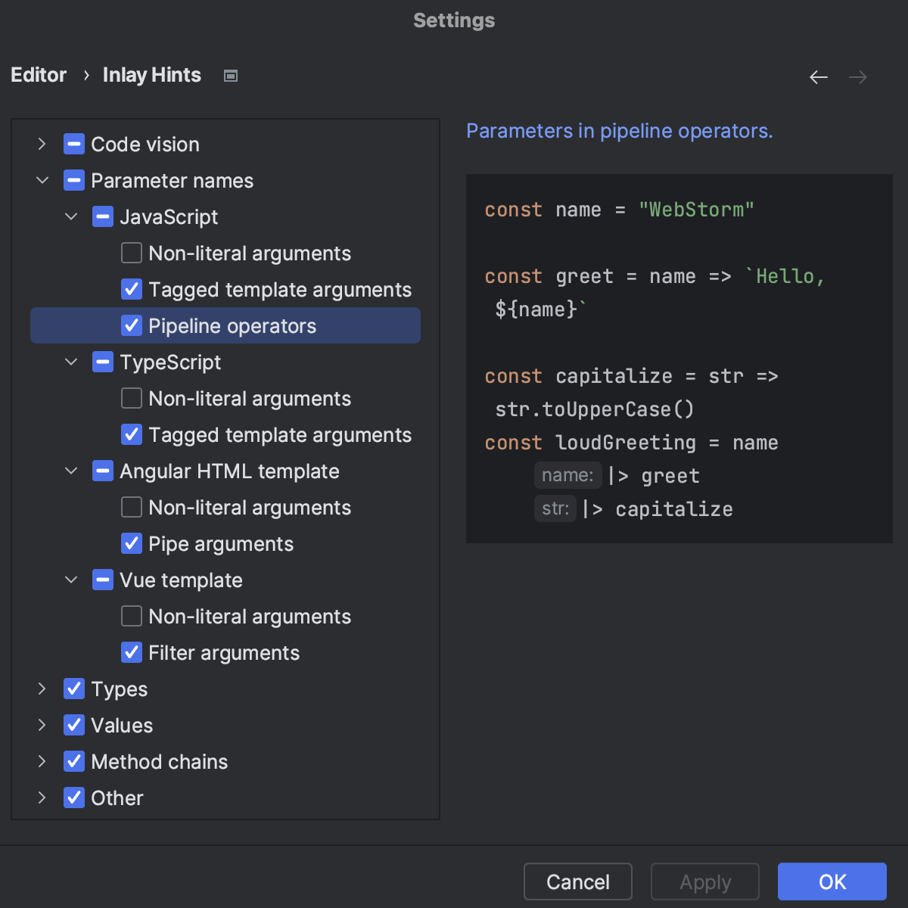This screenshot has height=908, width=908.
Task: Uncheck Filter arguments under Vue template
Action: pyautogui.click(x=131, y=651)
